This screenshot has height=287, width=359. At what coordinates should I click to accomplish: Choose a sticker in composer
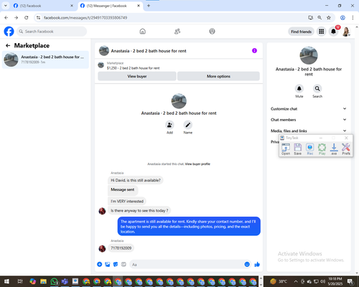click(116, 264)
